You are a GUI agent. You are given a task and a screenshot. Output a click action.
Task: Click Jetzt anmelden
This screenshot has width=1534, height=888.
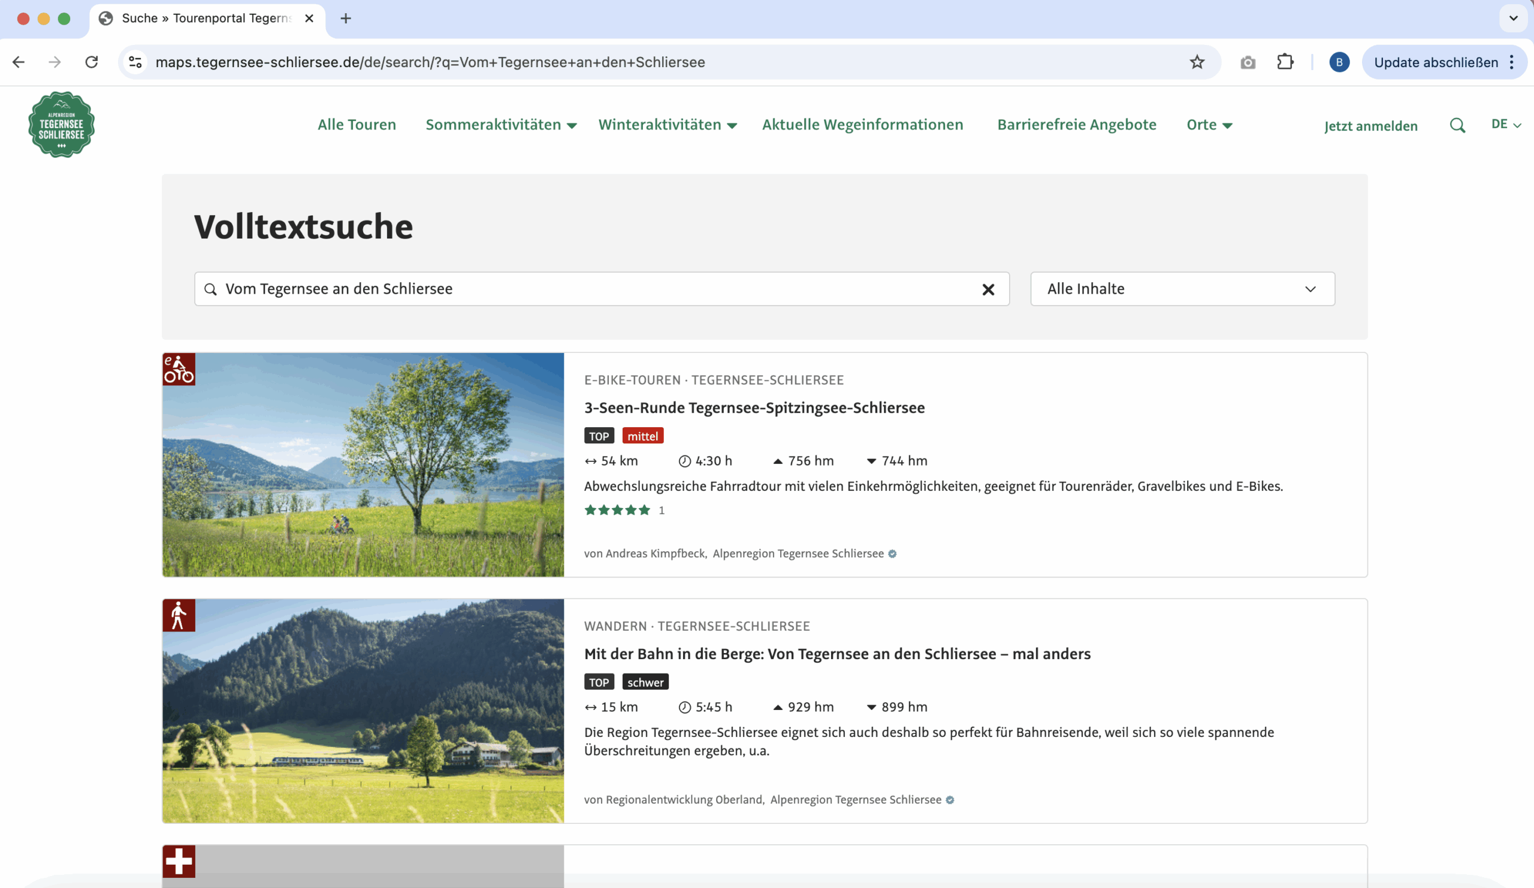tap(1370, 126)
